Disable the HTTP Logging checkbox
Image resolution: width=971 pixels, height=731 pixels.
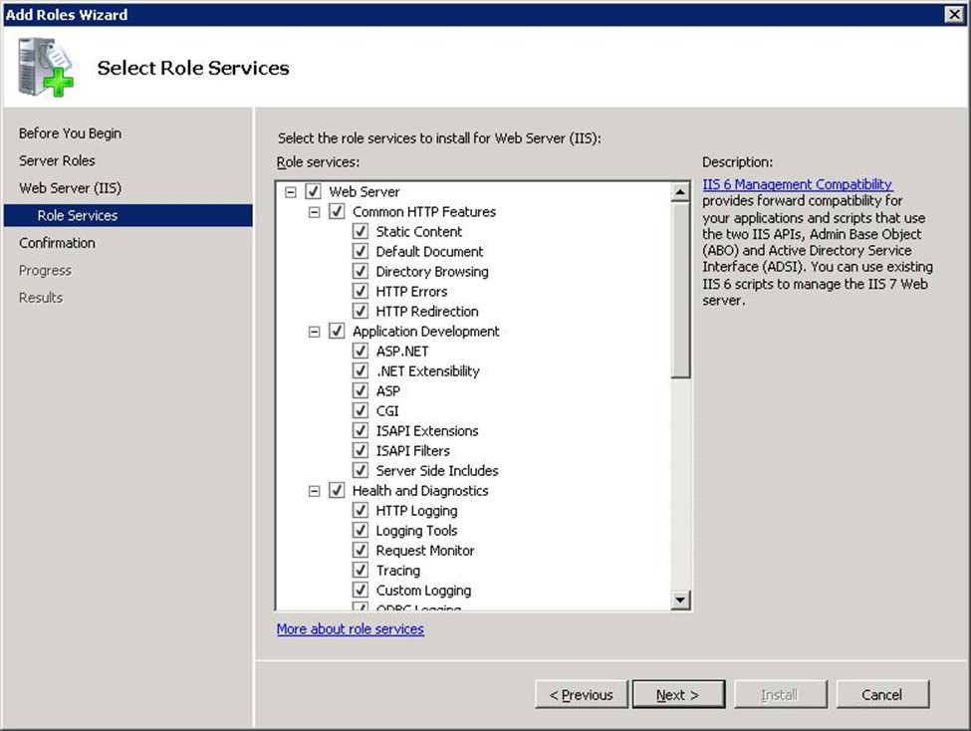coord(361,510)
